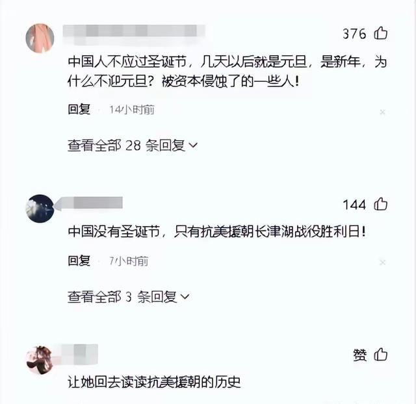This screenshot has width=416, height=404.
Task: Reply to the 圣诞节 元旦 comment
Action: coord(79,109)
